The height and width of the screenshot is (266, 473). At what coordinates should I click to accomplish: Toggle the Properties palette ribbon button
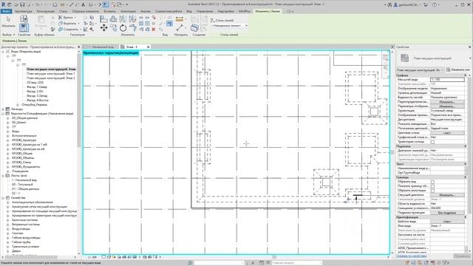point(24,28)
